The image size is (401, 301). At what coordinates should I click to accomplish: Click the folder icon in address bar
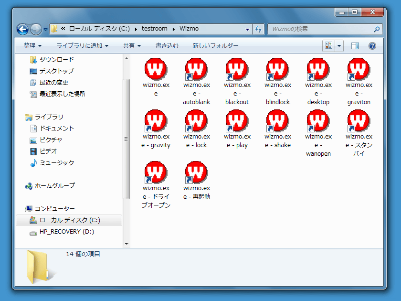point(53,29)
